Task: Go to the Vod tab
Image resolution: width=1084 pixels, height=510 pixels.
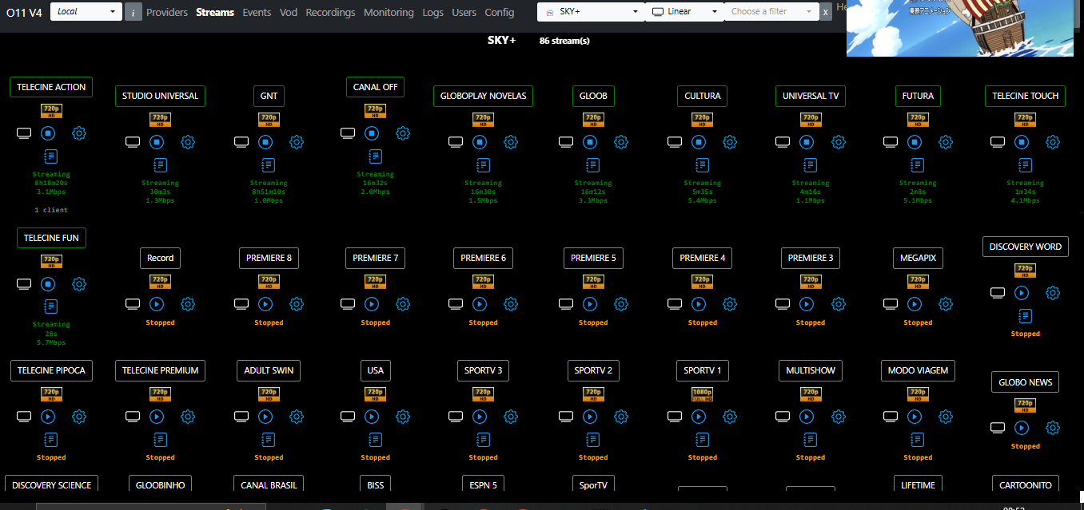Action: point(289,12)
